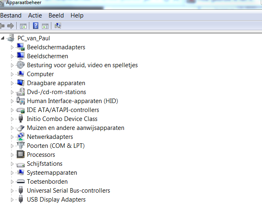The height and width of the screenshot is (213, 262).
Task: Open the Actie menu
Action: tap(35, 15)
